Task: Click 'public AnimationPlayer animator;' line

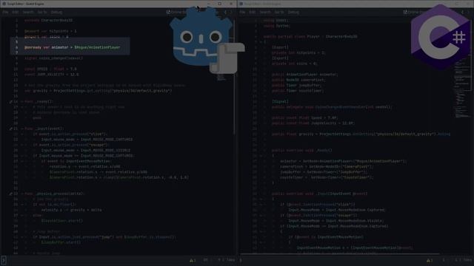Action: [x=304, y=75]
